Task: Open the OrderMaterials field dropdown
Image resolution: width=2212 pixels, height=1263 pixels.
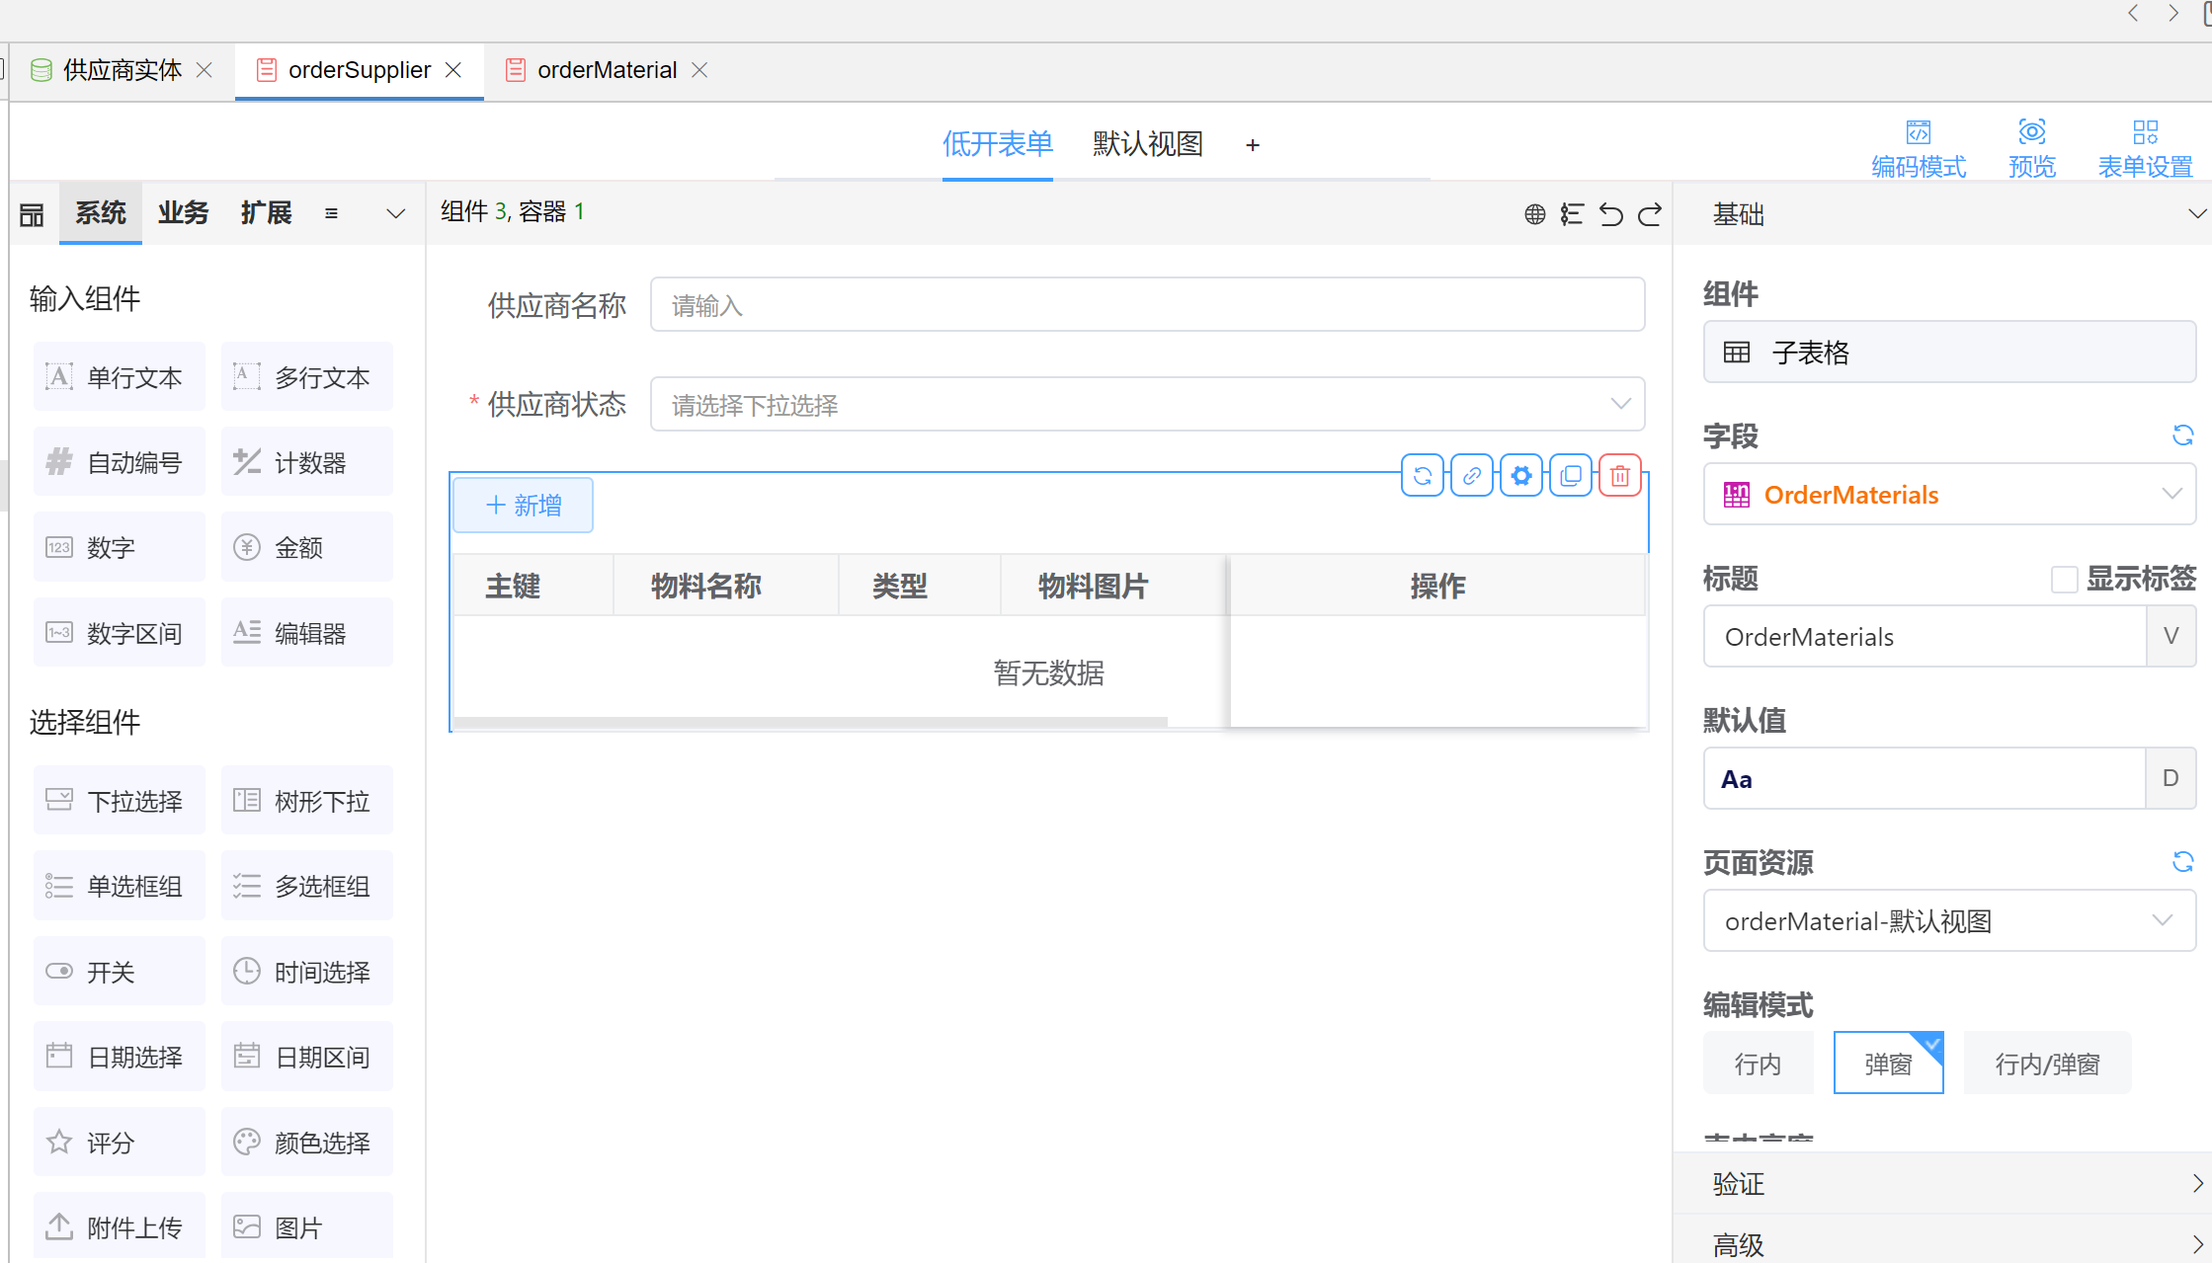Action: 1948,494
